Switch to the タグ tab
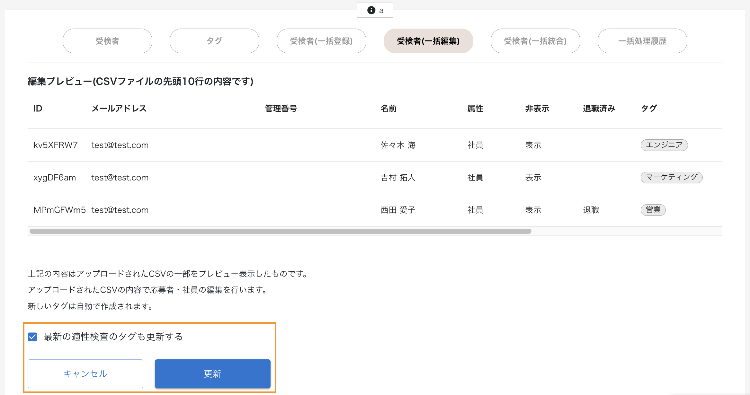This screenshot has width=750, height=395. [x=214, y=41]
